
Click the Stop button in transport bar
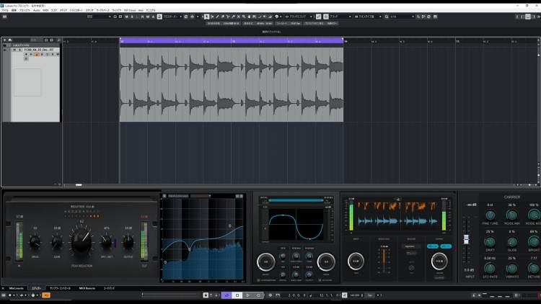point(237,295)
